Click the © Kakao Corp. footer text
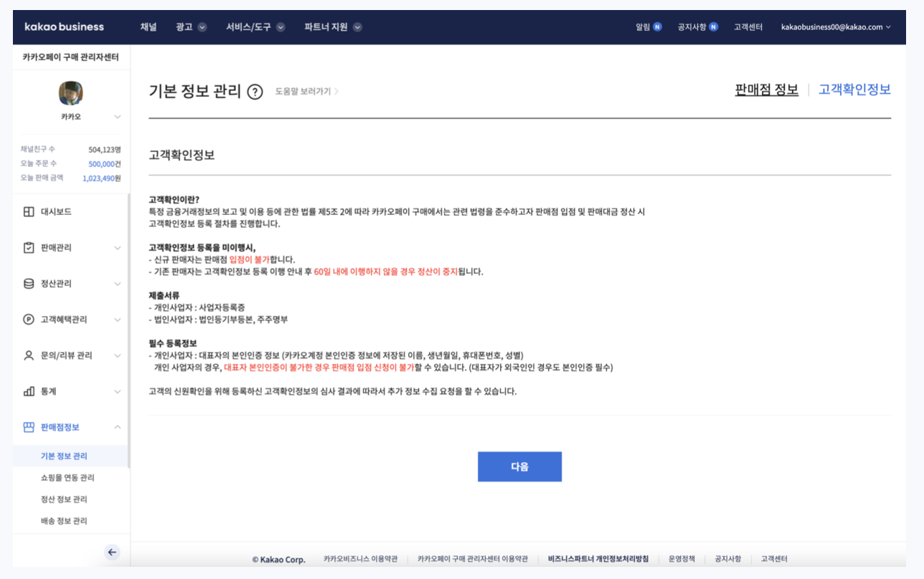 click(x=278, y=560)
